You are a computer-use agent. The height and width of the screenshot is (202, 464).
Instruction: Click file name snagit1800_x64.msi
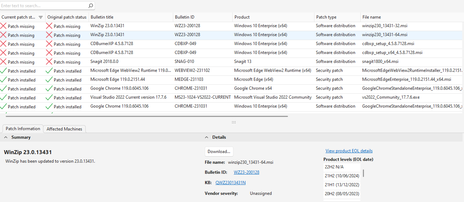380,61
